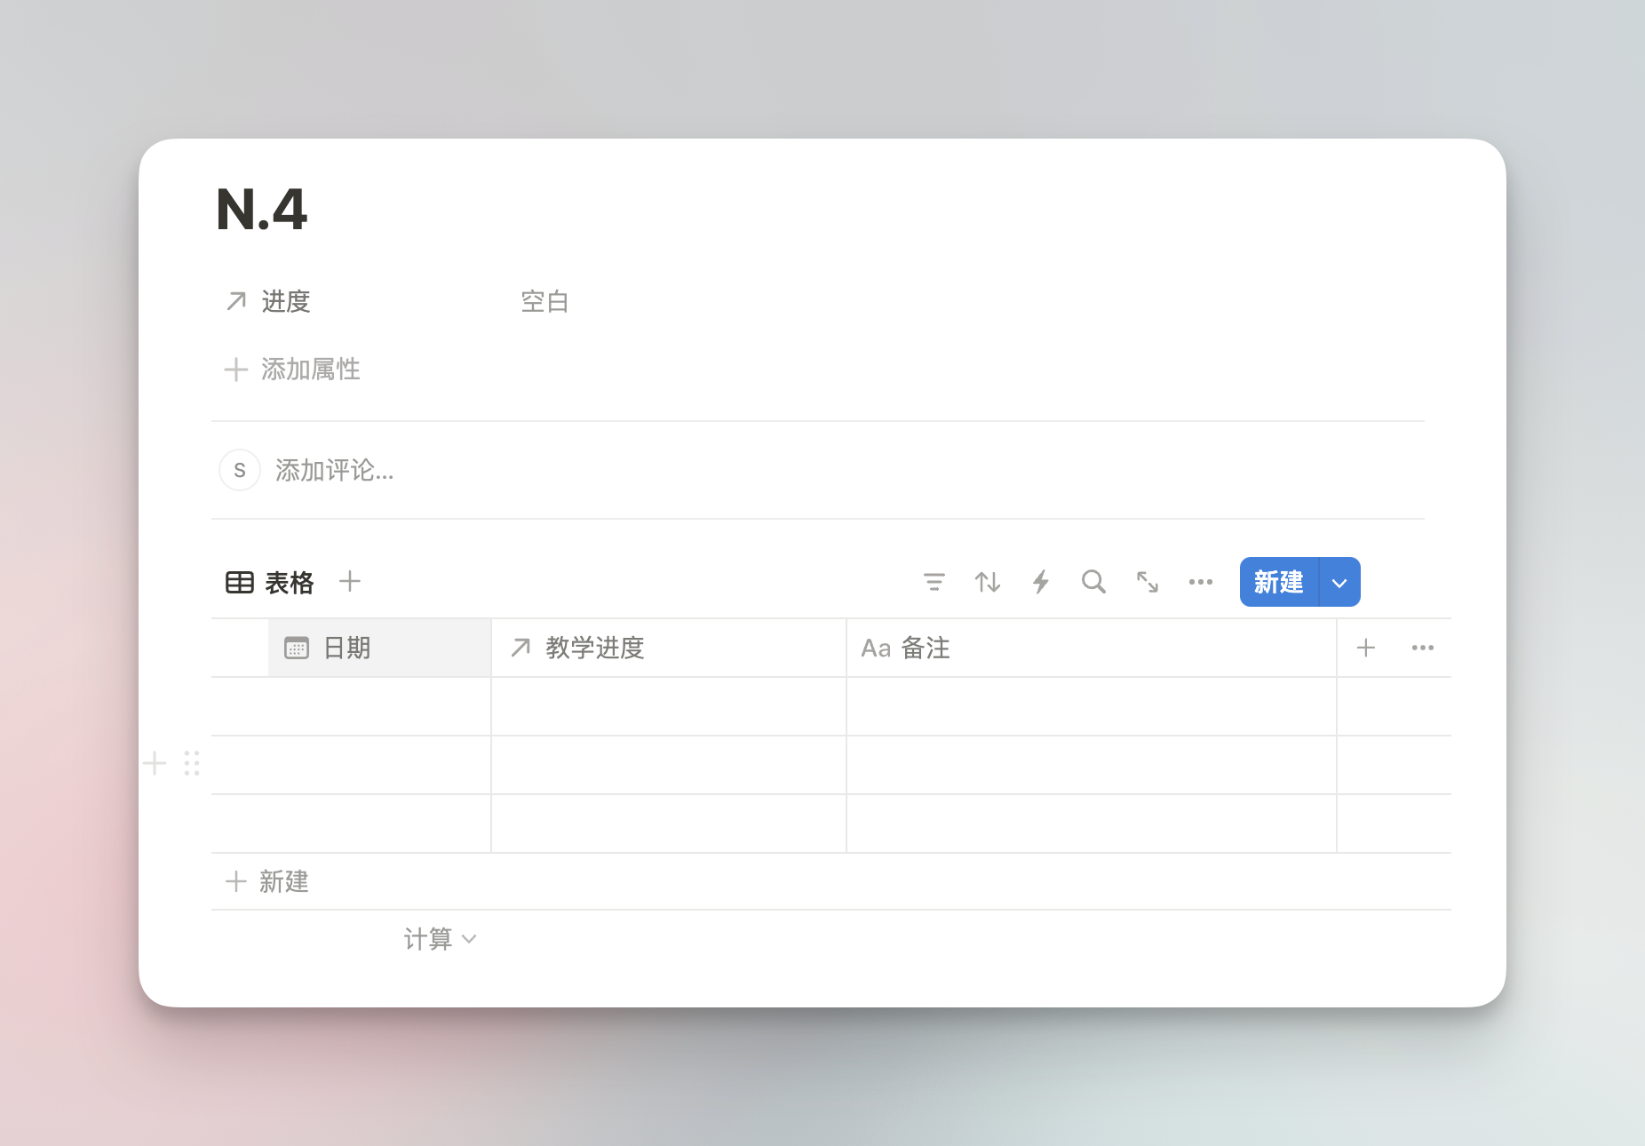Open automations via lightning bolt icon

point(1040,582)
